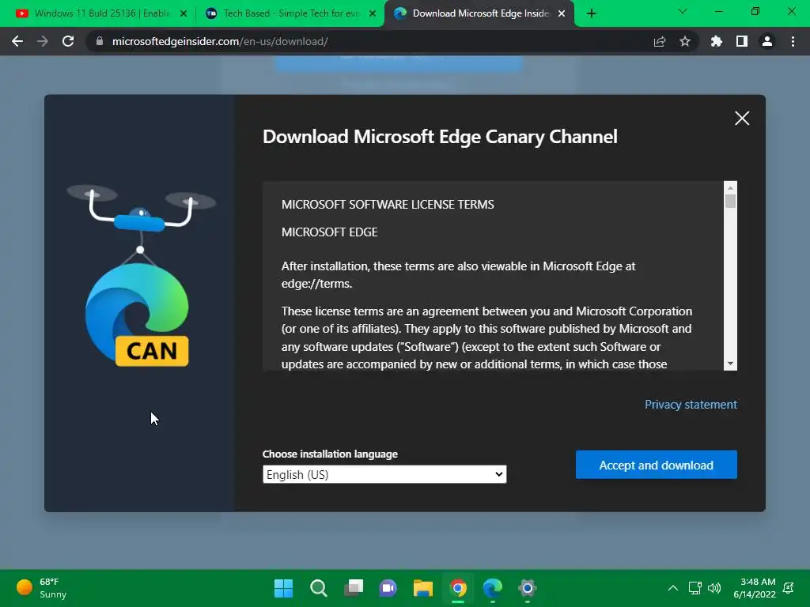Open Task View on the taskbar
The width and height of the screenshot is (810, 607).
[354, 588]
